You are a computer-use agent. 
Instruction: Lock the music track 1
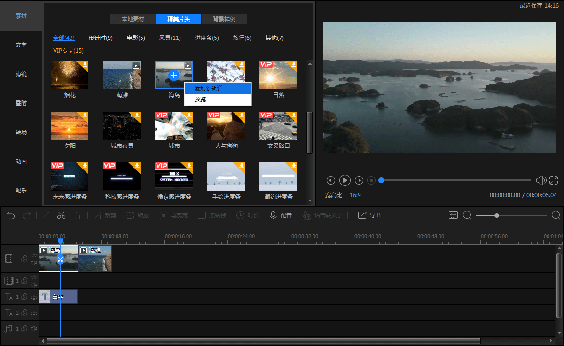[x=23, y=329]
